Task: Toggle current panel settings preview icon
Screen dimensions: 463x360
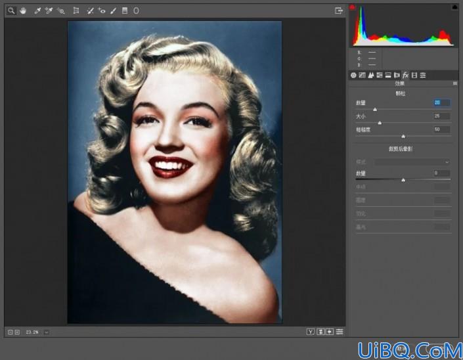Action: click(340, 332)
